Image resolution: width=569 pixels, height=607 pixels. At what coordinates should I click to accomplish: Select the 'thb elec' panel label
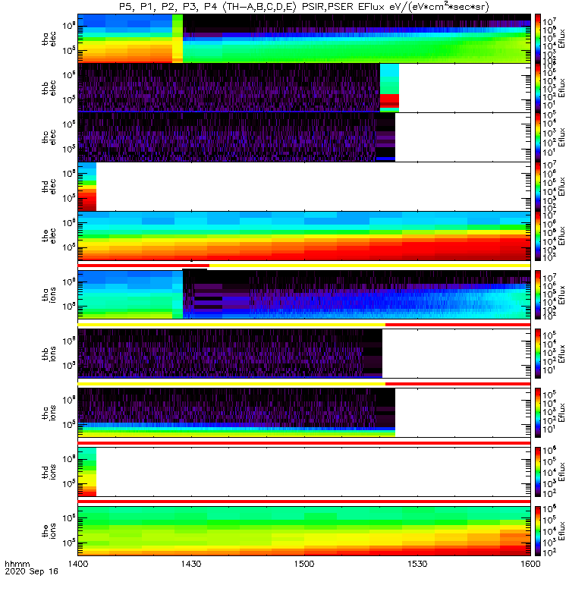[49, 88]
